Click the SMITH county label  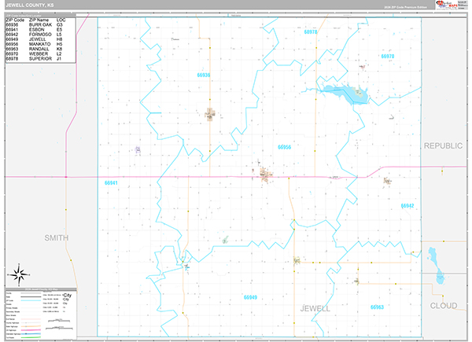[x=57, y=237]
